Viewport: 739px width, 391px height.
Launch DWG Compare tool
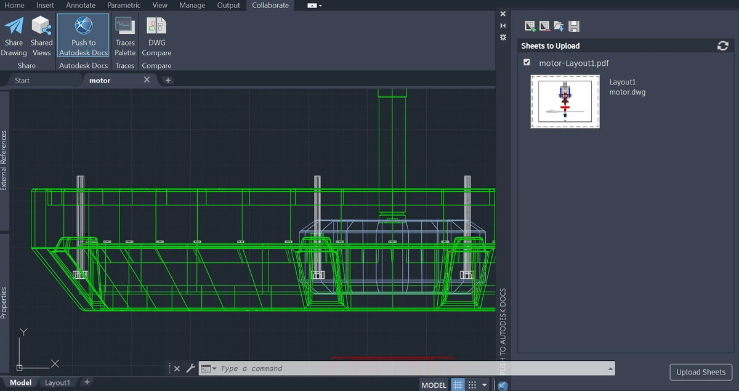[156, 36]
